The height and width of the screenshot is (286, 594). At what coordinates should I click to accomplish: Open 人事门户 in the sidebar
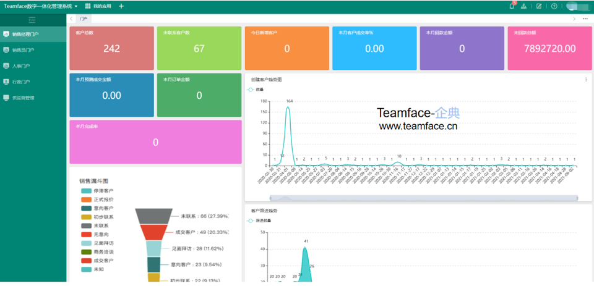pos(33,66)
